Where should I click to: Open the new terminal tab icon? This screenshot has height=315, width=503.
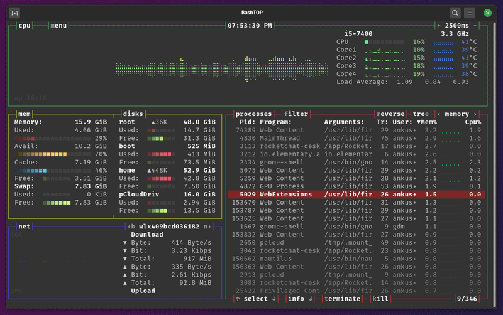(x=14, y=13)
